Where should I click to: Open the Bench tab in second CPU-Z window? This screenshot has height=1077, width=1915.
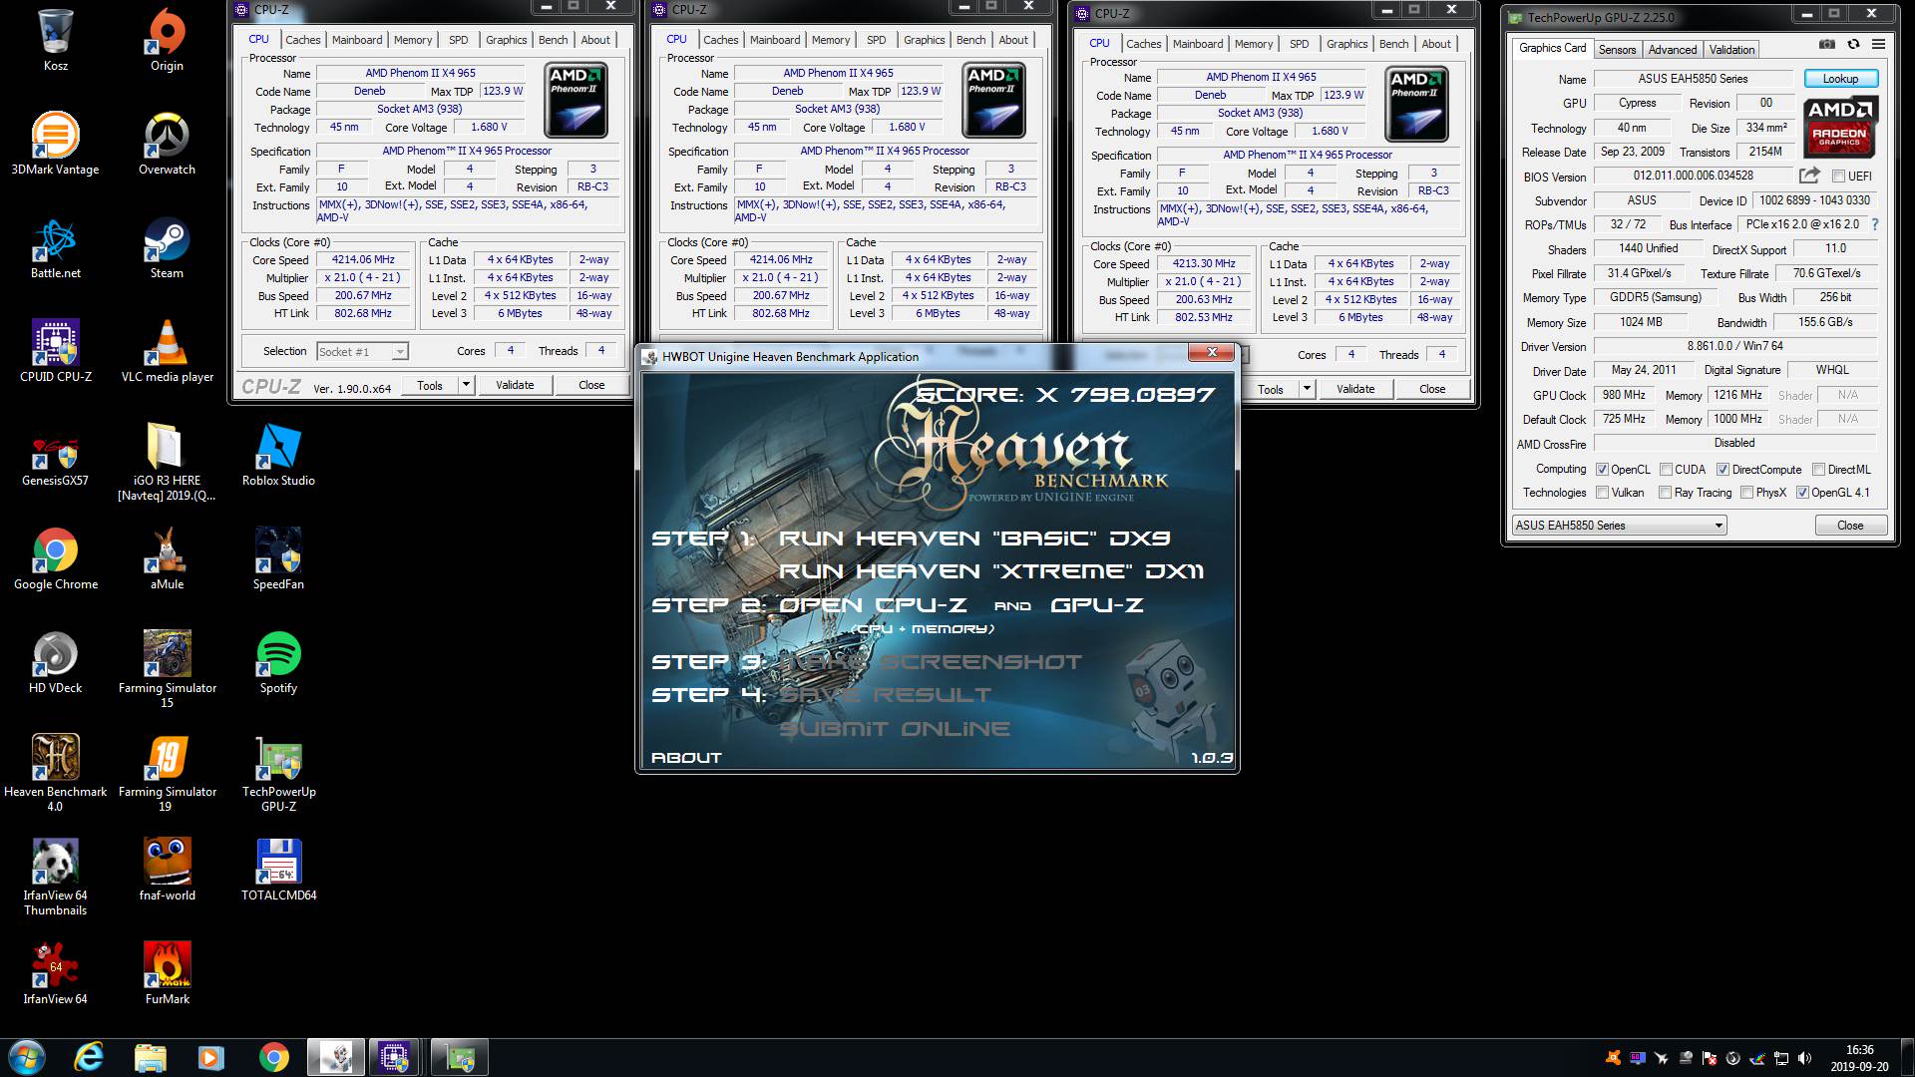[x=970, y=40]
